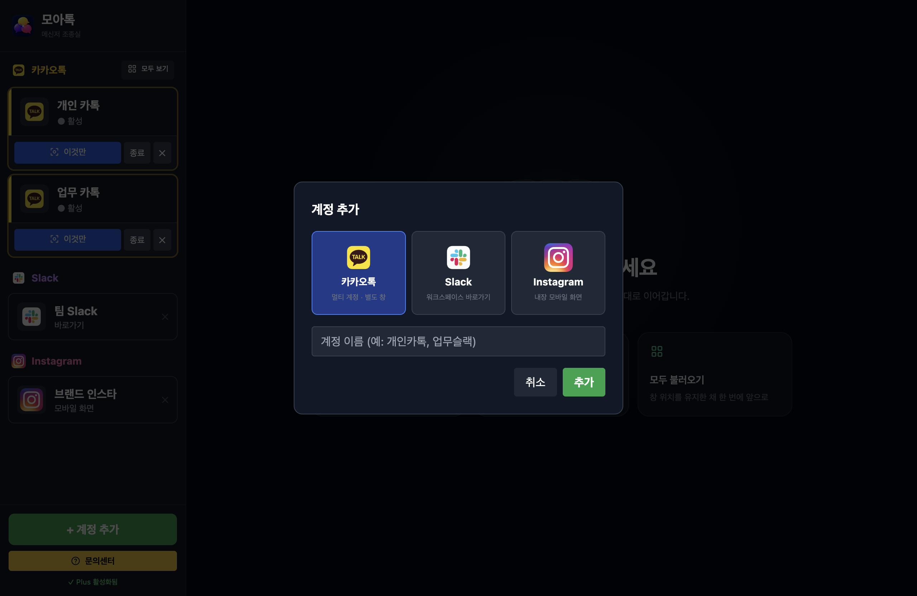917x596 pixels.
Task: Click the KakaoTalk icon beside the 카카오톡 section header
Action: tap(19, 70)
